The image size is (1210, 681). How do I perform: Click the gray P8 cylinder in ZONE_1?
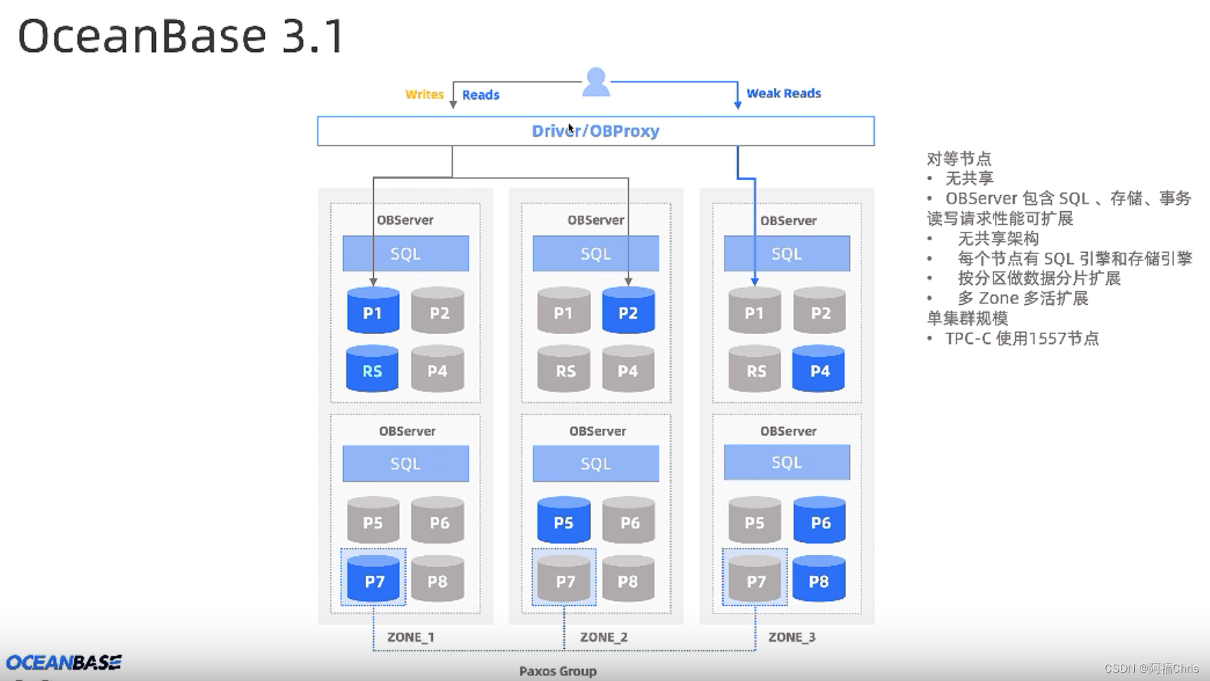(437, 578)
